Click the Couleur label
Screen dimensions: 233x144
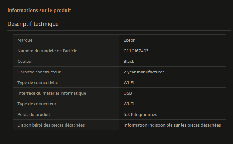[x=25, y=61]
